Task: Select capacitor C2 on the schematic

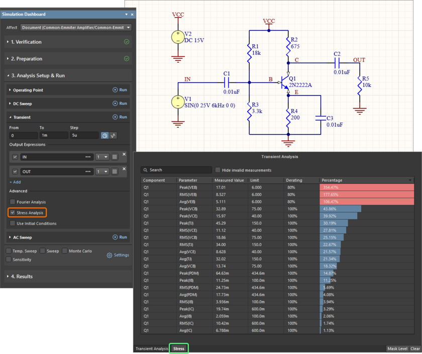Action: tap(337, 63)
